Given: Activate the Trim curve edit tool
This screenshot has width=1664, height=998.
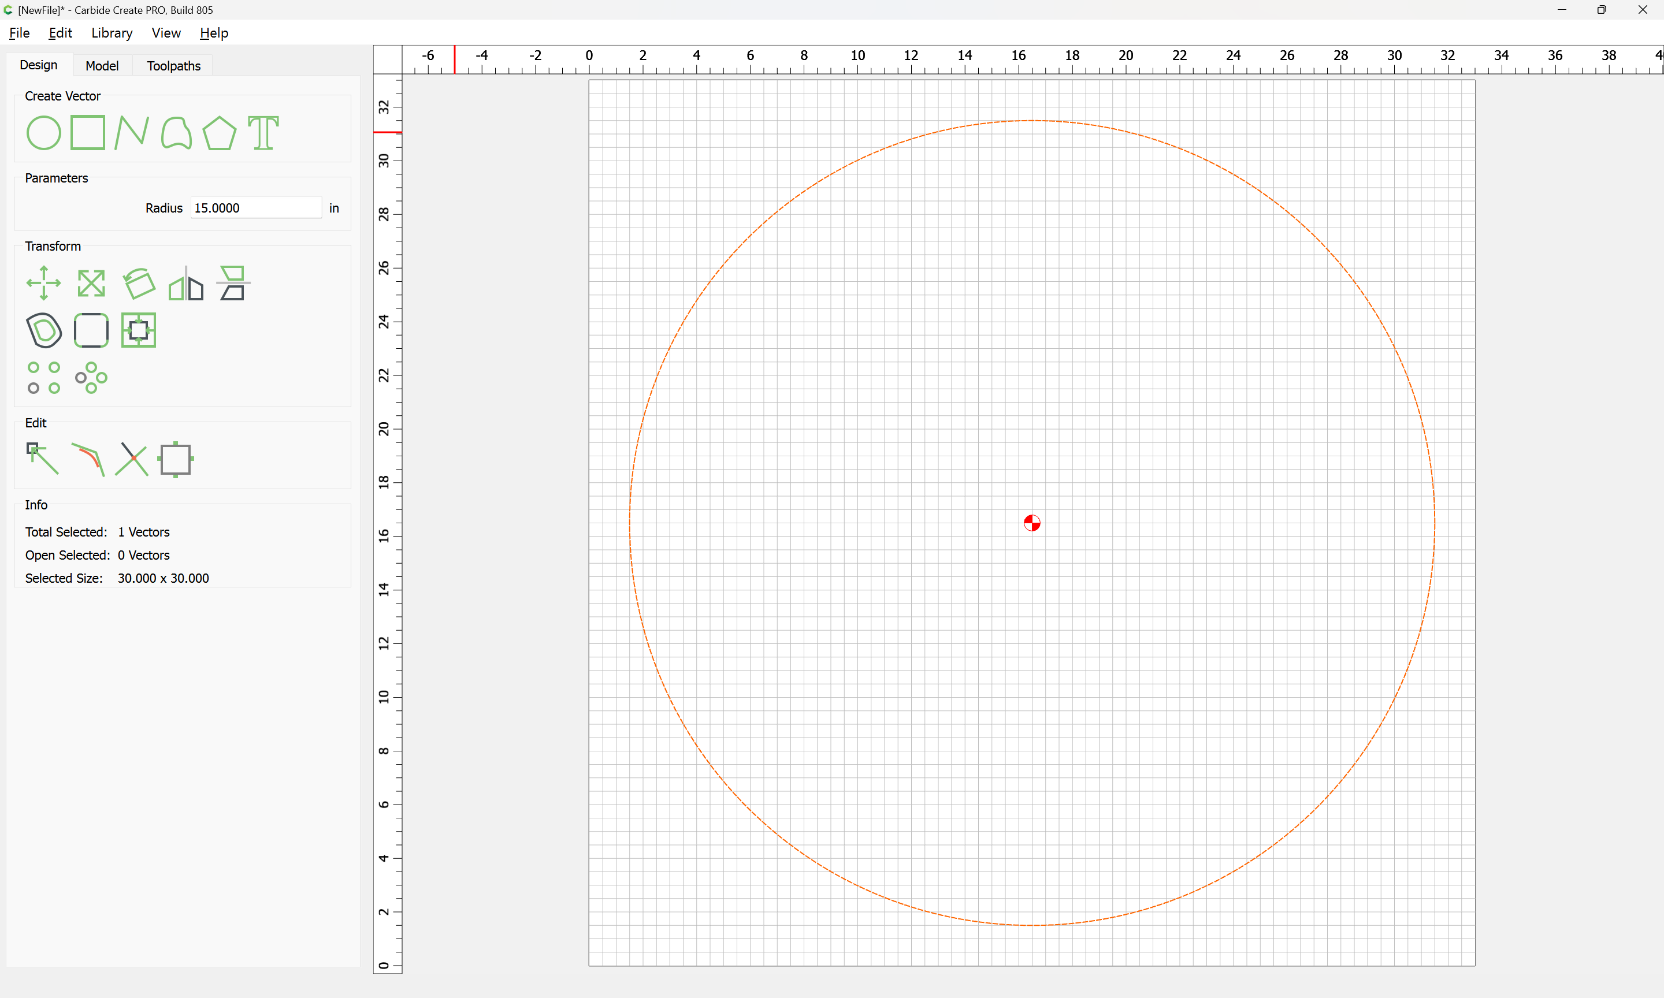Looking at the screenshot, I should (x=88, y=459).
